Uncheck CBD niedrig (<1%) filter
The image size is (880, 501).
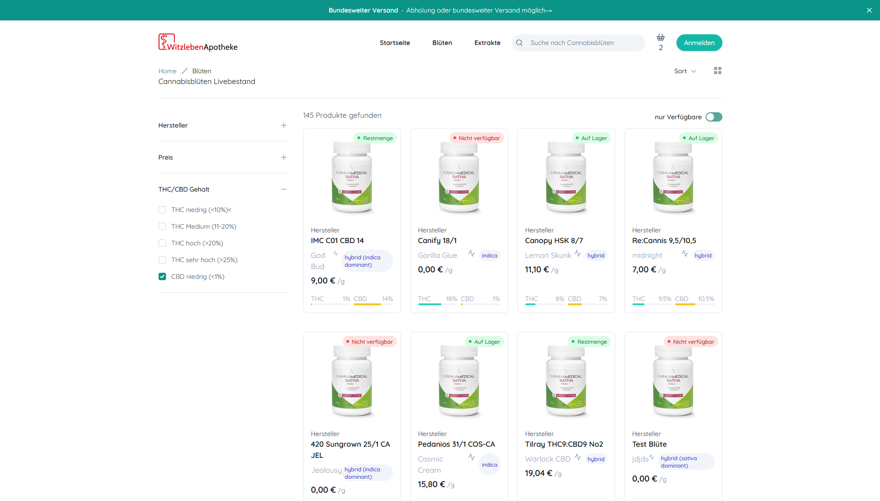(x=162, y=276)
